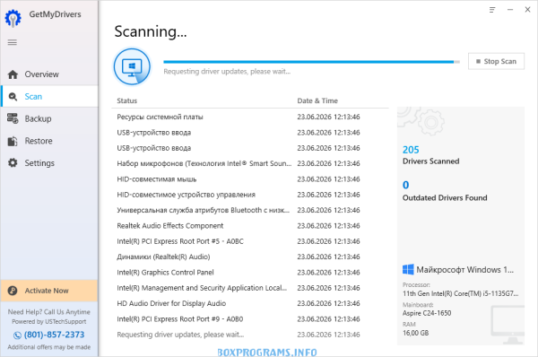The height and width of the screenshot is (357, 538).
Task: Click the Settings gear icon
Action: (13, 163)
